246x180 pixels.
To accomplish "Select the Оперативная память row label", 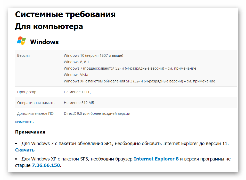I will pos(36,103).
